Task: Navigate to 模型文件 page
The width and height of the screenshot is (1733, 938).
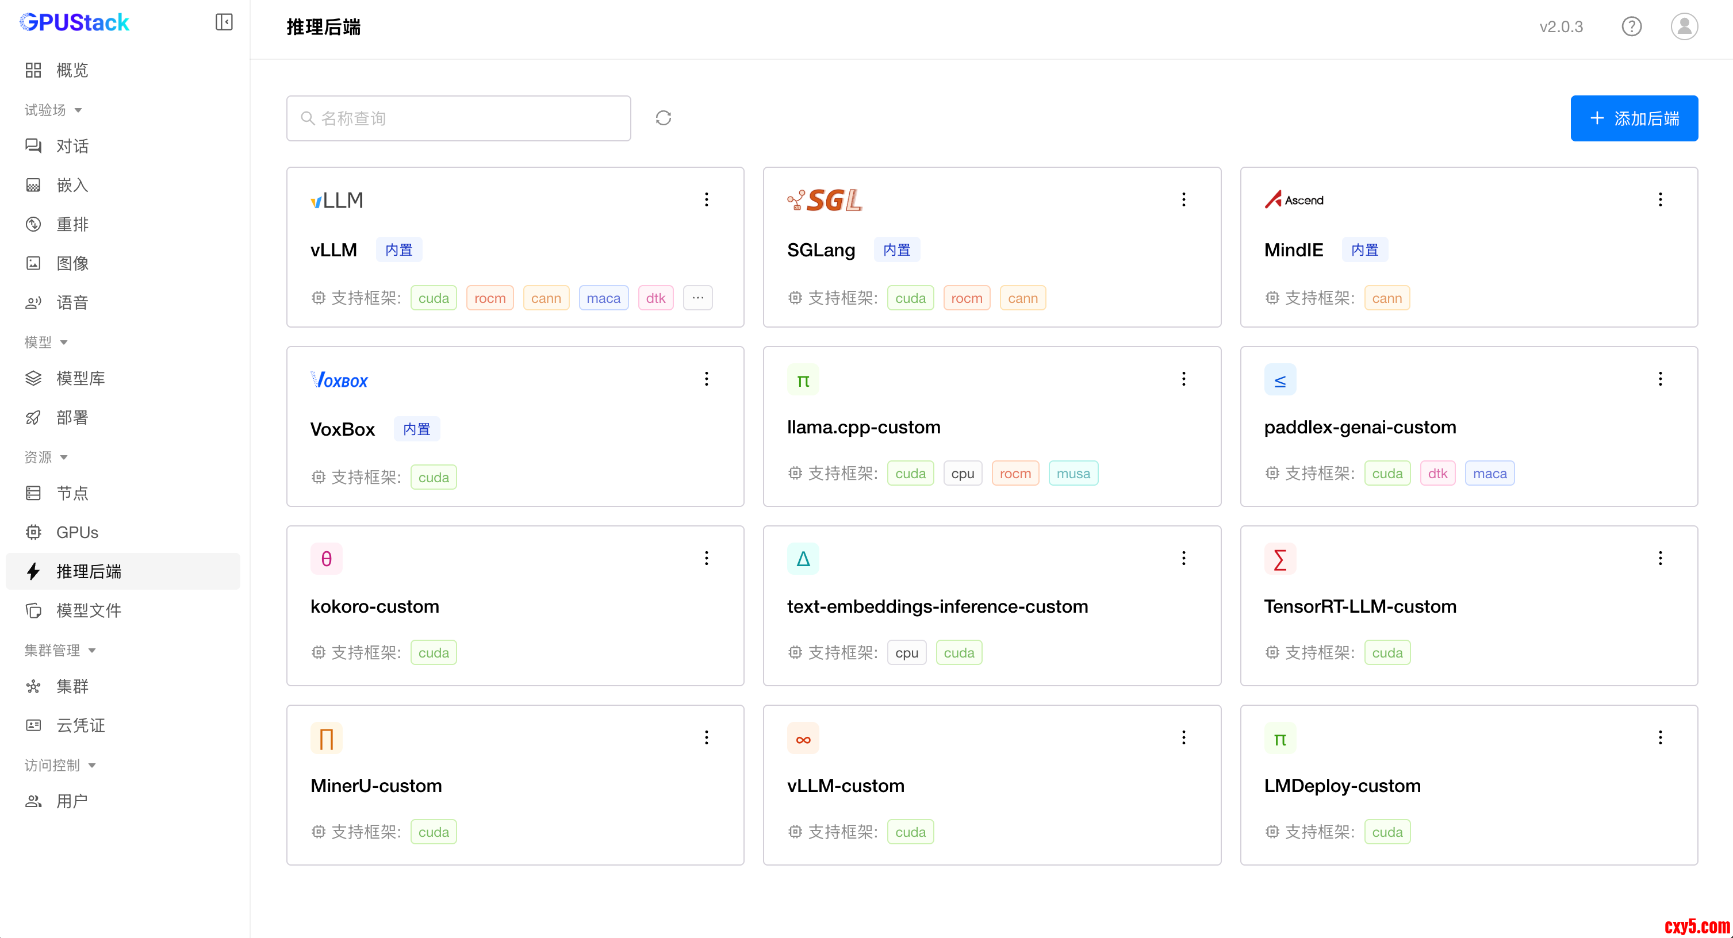Action: point(88,610)
